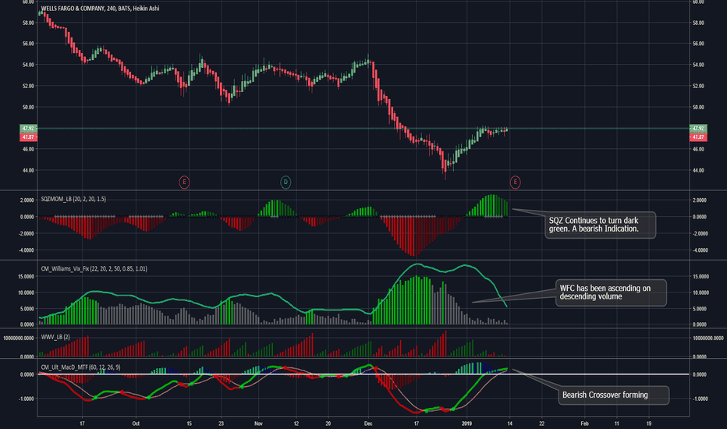Viewport: 727px width, 429px height.
Task: Click the 'Oct' date label on time axis
Action: point(136,424)
